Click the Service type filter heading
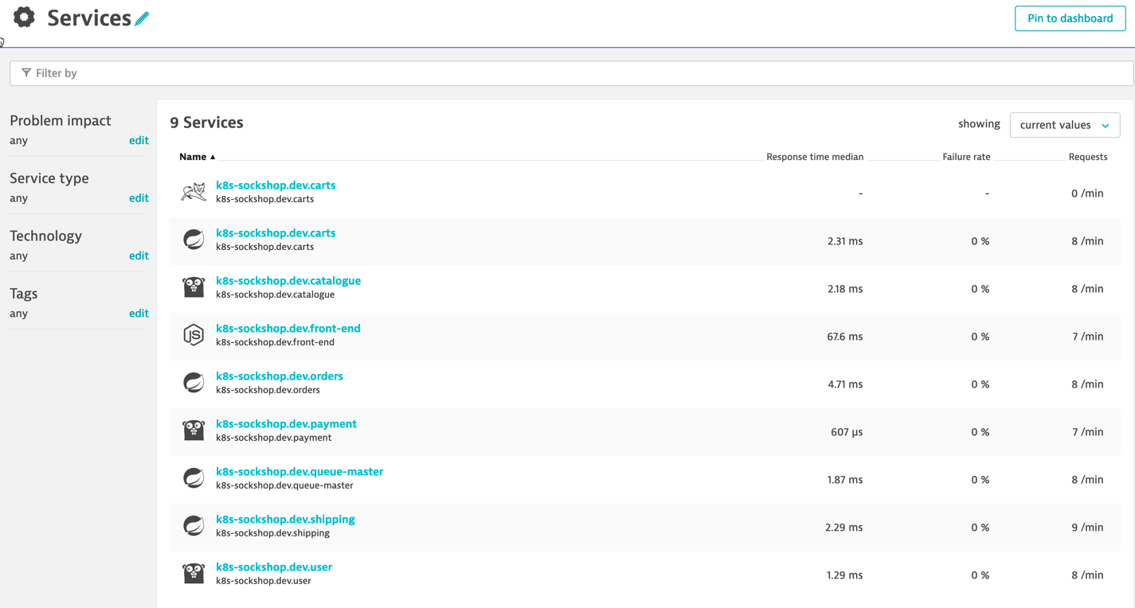This screenshot has width=1135, height=608. tap(49, 178)
